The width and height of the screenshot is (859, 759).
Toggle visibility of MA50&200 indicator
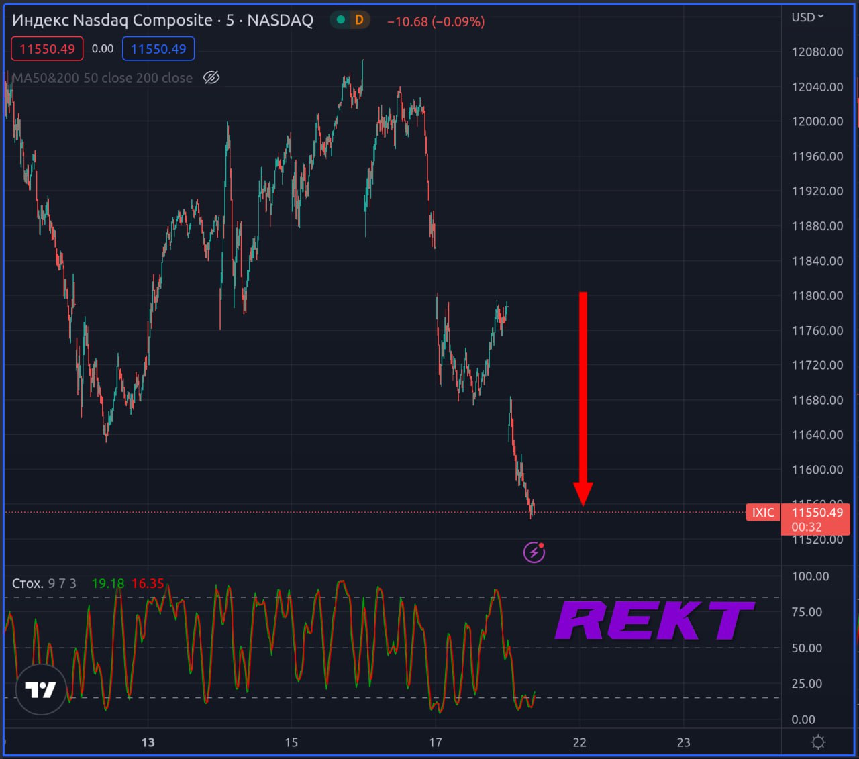pyautogui.click(x=211, y=78)
